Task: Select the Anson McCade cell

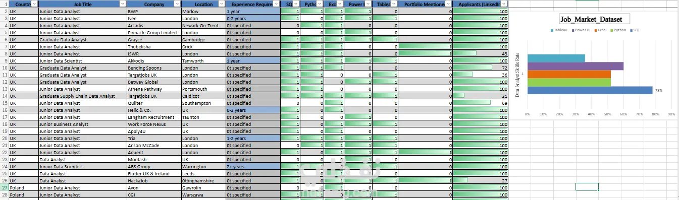Action: click(154, 145)
